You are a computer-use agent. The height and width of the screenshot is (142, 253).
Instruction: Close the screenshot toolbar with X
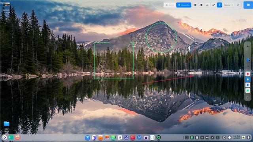pos(238,5)
